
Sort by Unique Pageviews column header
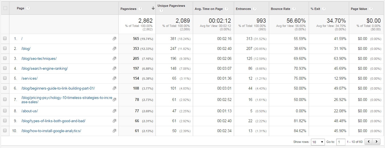(x=171, y=6)
